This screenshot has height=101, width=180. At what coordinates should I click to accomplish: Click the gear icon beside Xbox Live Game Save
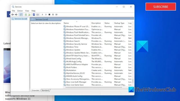point(65,85)
